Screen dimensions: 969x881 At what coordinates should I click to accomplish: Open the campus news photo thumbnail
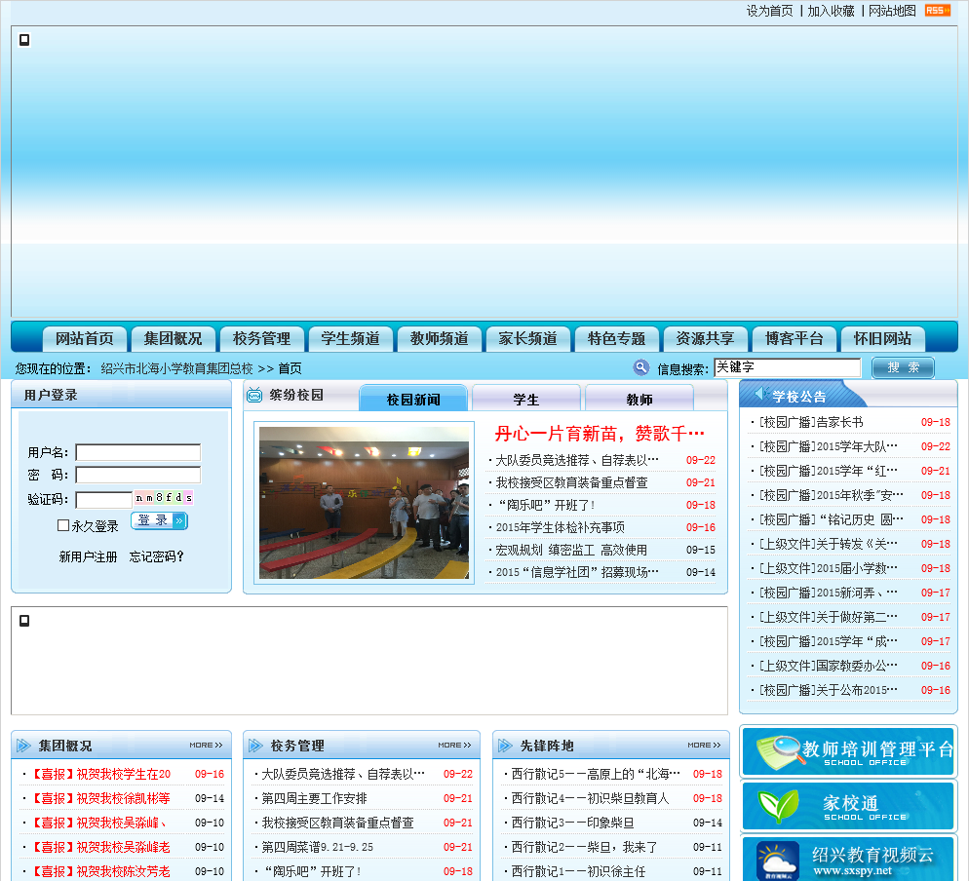364,502
